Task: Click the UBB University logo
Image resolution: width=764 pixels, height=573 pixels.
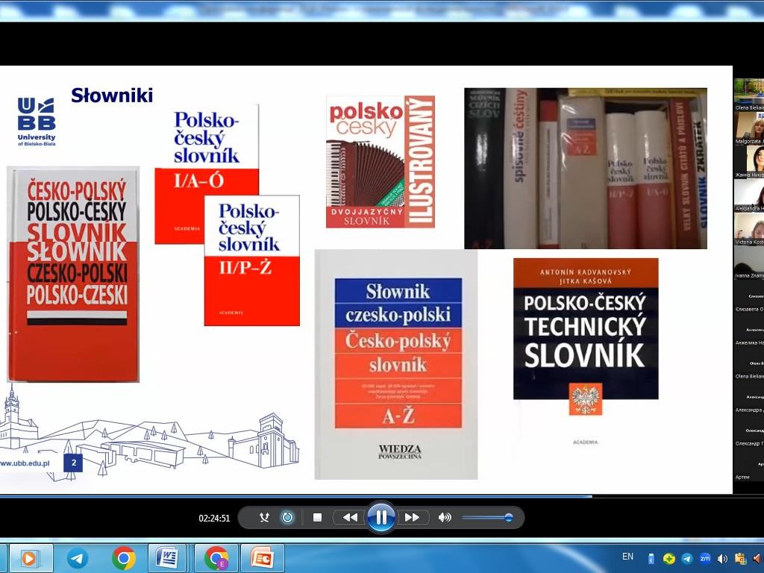Action: pos(37,122)
